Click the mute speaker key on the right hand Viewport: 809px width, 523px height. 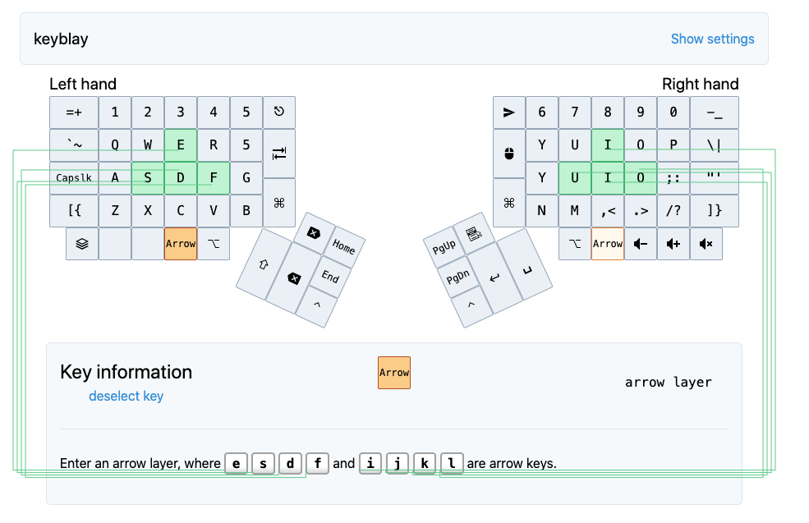click(706, 244)
